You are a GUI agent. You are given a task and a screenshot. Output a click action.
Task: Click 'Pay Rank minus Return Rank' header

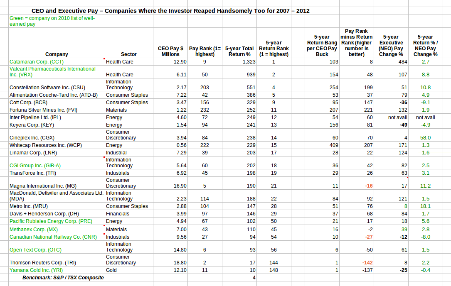(356, 43)
